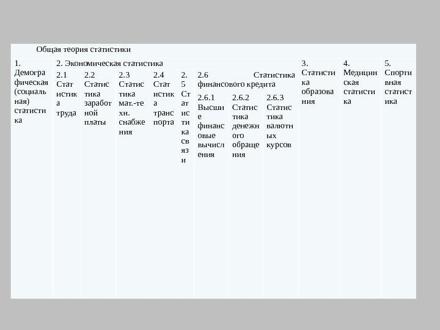Click the heading '2. Экономическая статистика'
This screenshot has height=330, width=440.
tap(109, 64)
